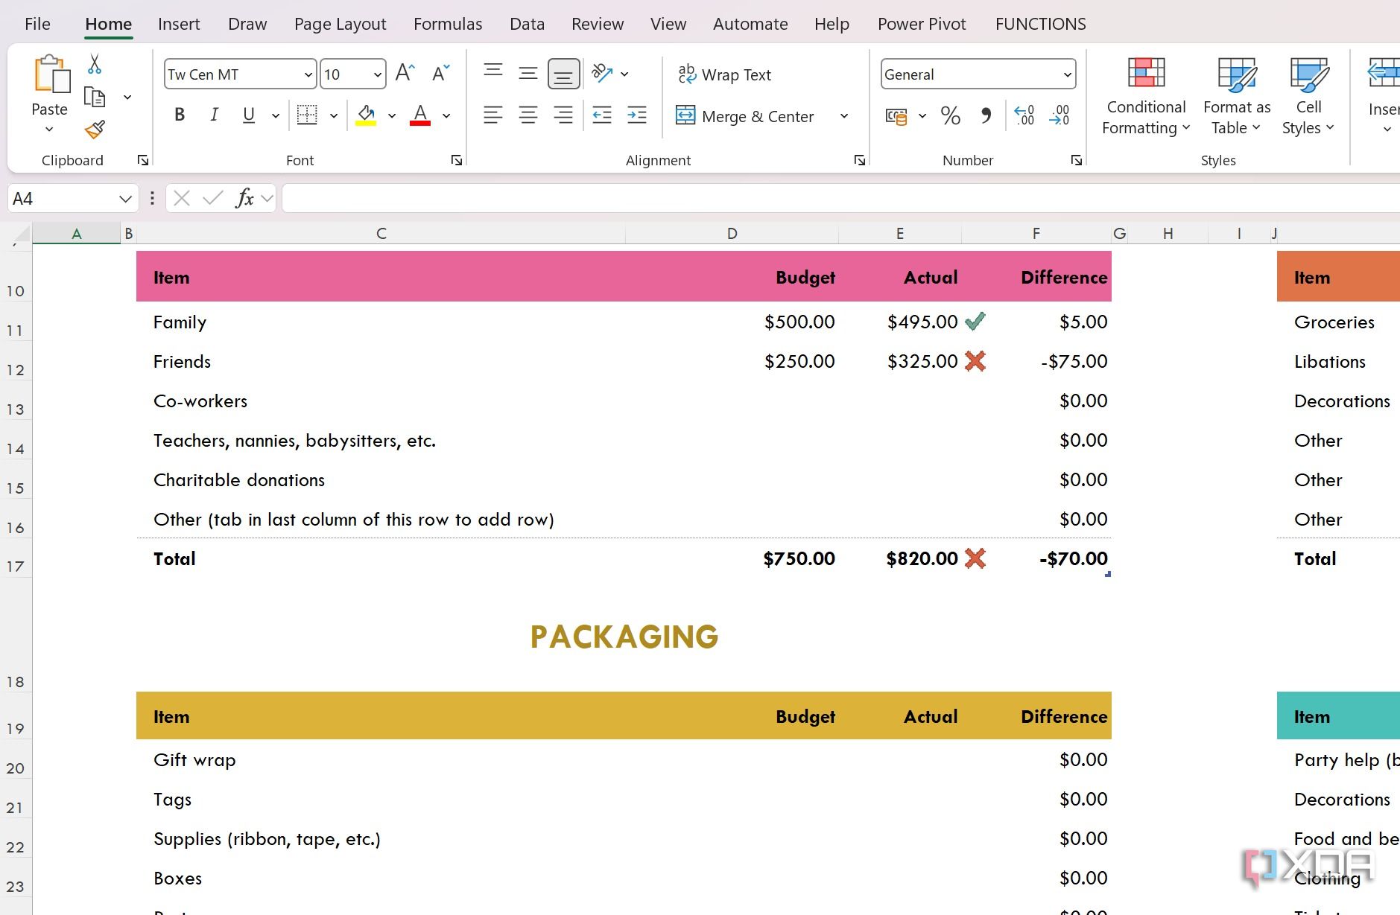The image size is (1400, 915).
Task: Toggle Bold formatting
Action: (179, 115)
